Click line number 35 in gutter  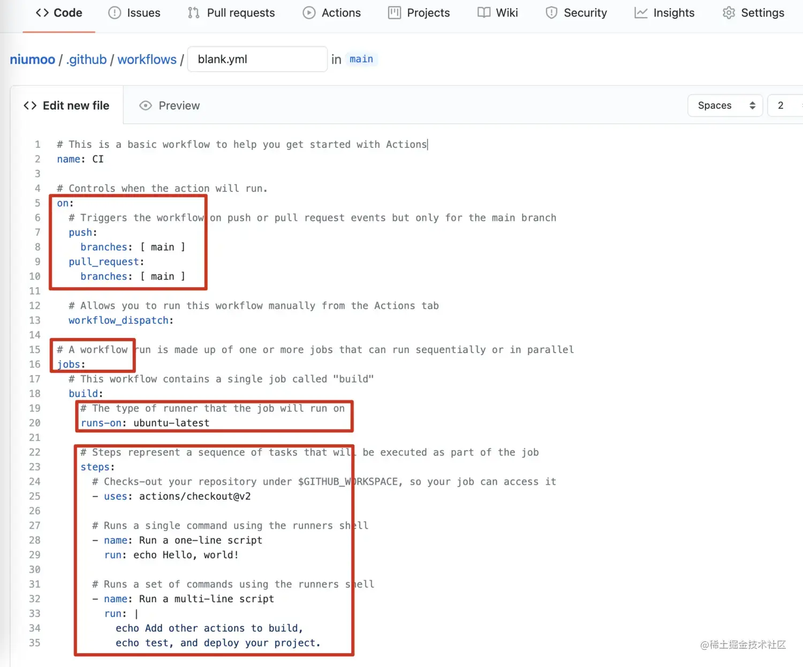35,643
